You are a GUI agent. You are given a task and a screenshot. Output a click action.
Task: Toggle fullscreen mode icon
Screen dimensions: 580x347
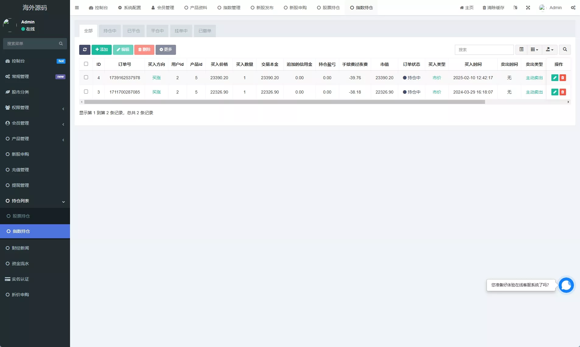point(528,8)
